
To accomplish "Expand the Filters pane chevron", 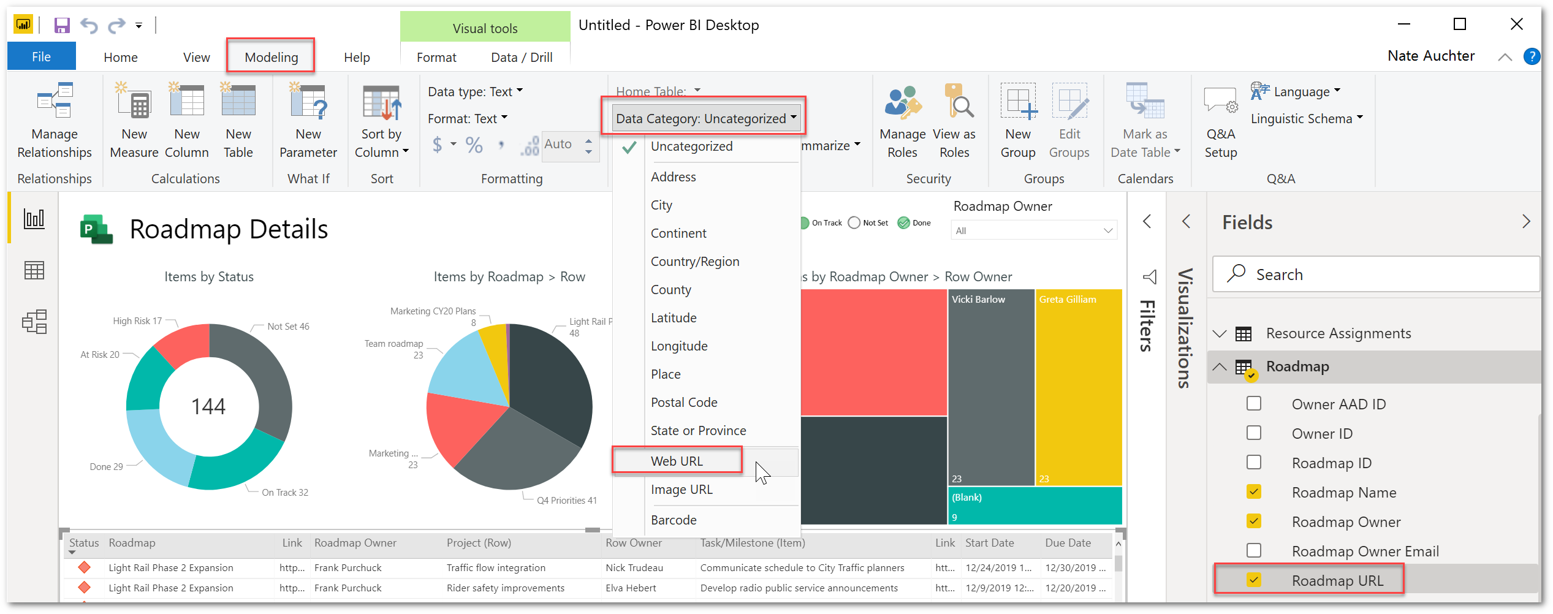I will click(1147, 221).
